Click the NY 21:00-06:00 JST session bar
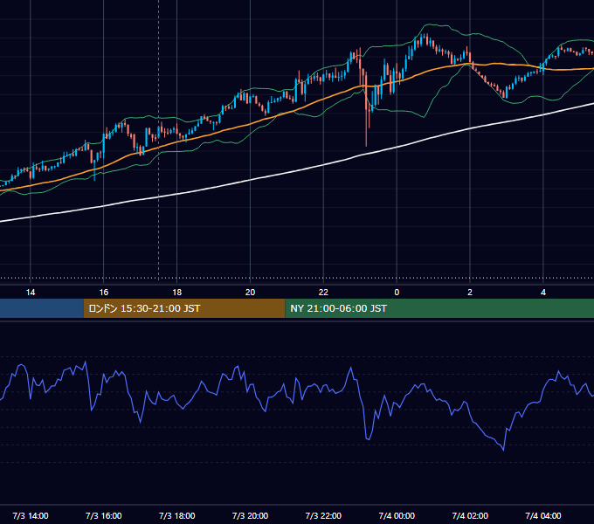 point(439,308)
